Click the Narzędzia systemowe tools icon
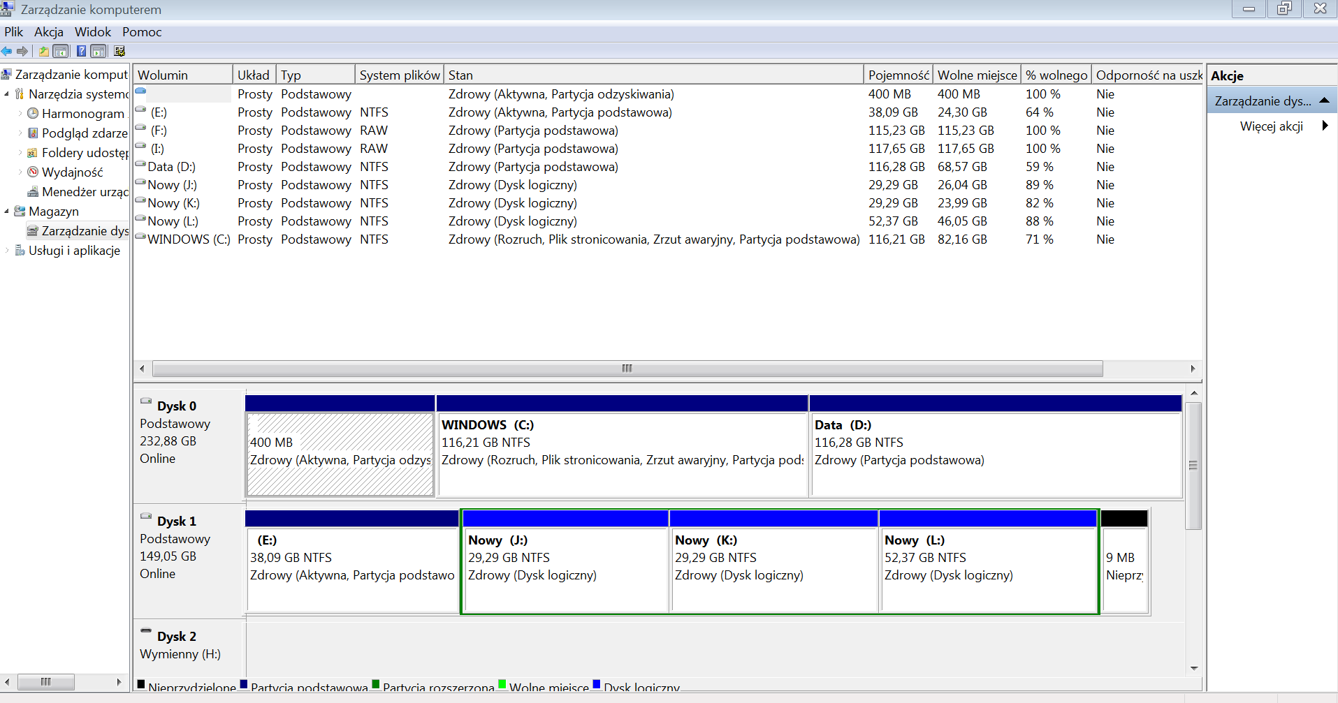This screenshot has width=1338, height=703. (20, 94)
